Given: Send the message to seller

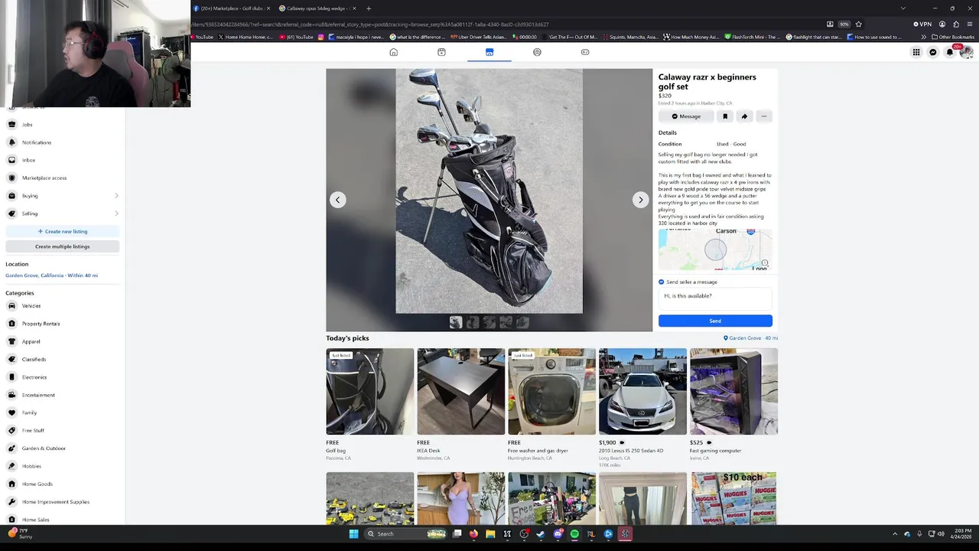Looking at the screenshot, I should click(715, 321).
